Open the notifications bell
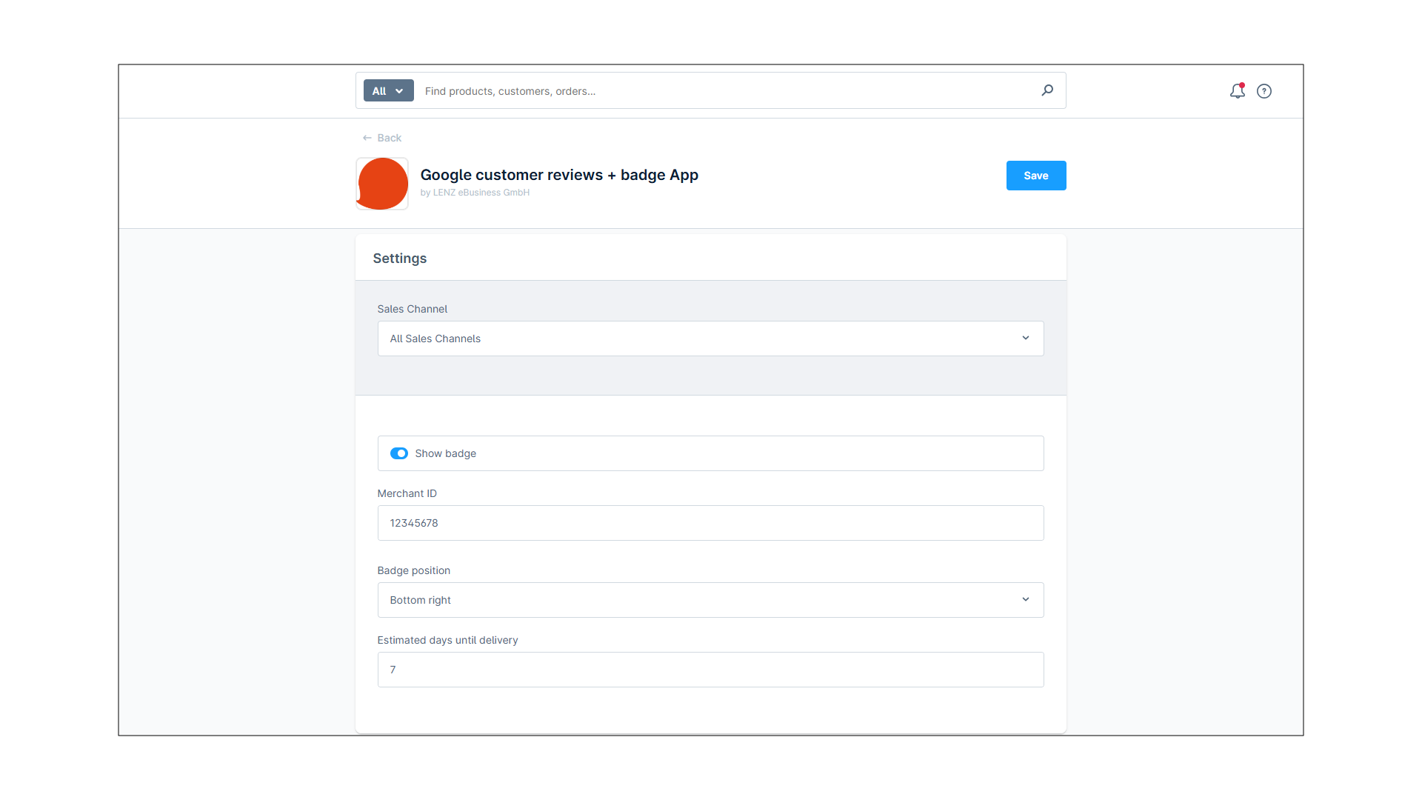 coord(1237,91)
